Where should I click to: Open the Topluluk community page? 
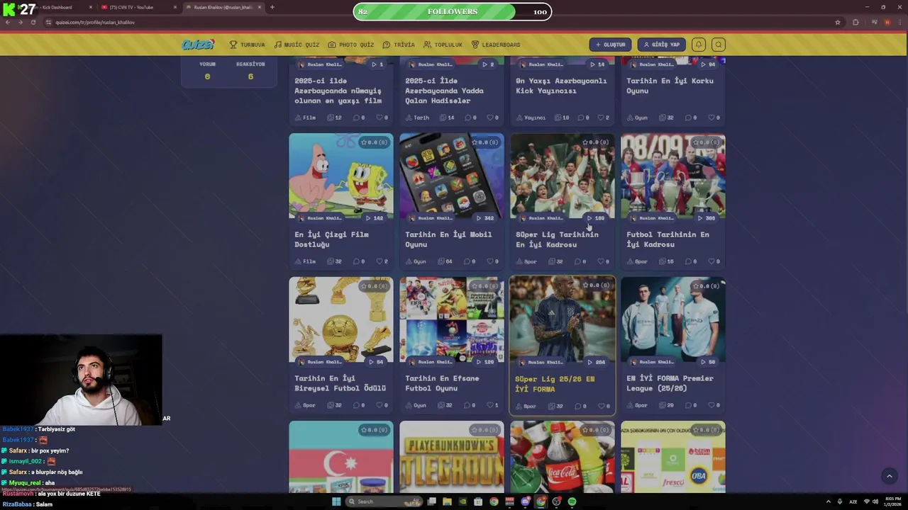tap(443, 45)
